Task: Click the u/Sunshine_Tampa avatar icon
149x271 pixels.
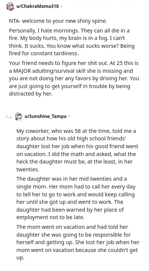Action: pos(19,116)
